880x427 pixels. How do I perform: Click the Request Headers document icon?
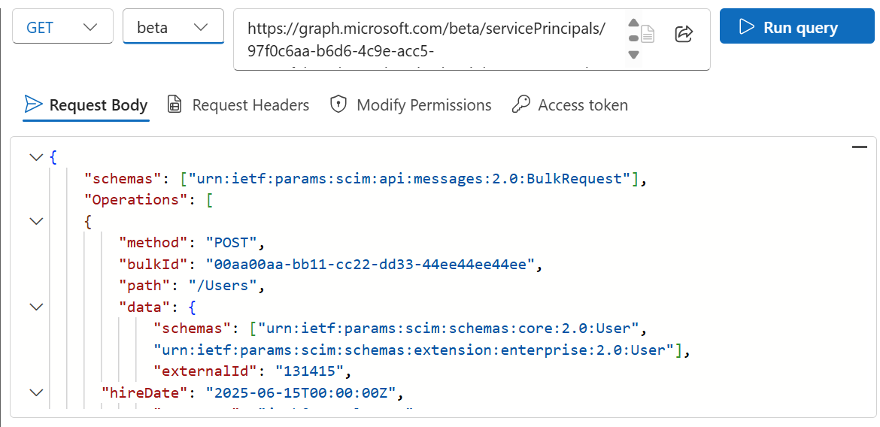(x=174, y=104)
